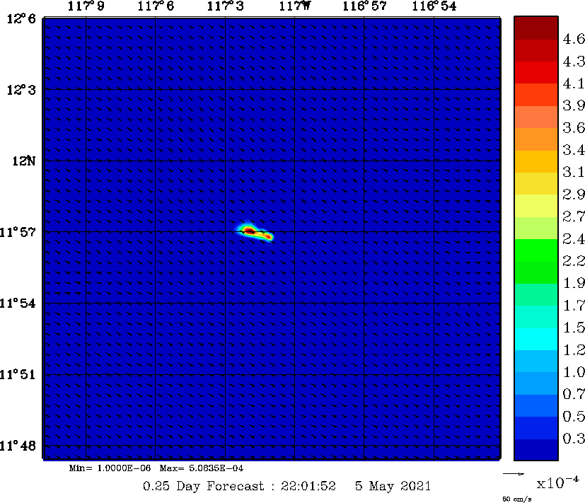This screenshot has width=585, height=503.
Task: Click the 22:01:52 forecast time
Action: coord(308,486)
